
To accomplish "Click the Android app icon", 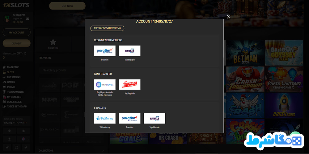I will [9, 131].
